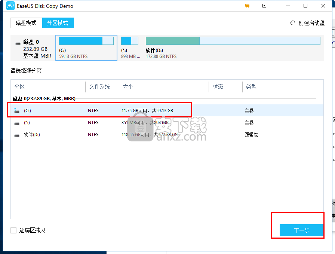Click the drive icon for the (*:) row

17,123
